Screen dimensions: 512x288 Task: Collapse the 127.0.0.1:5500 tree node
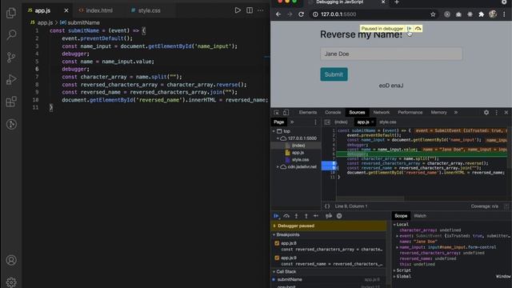click(x=278, y=138)
